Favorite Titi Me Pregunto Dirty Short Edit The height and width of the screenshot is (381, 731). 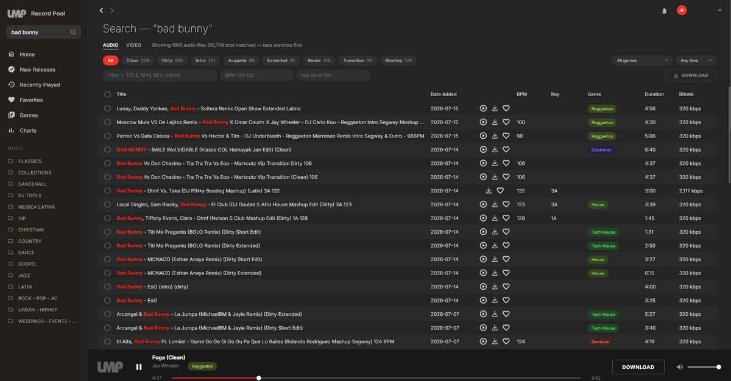[x=506, y=232]
